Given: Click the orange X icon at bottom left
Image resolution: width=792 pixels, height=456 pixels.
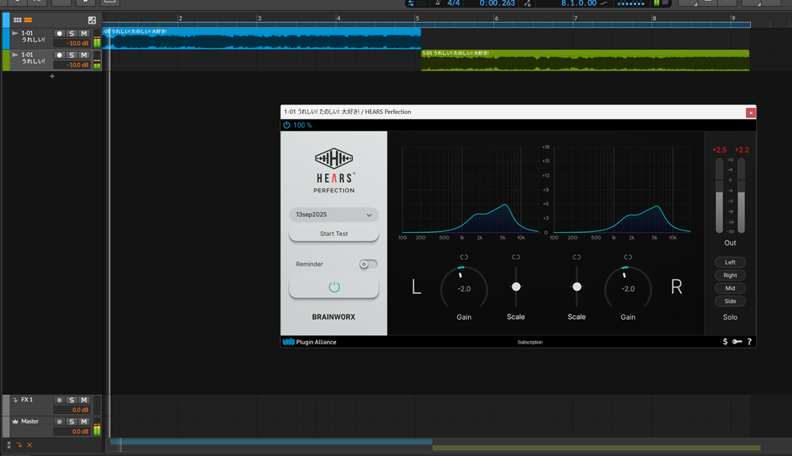Looking at the screenshot, I should [x=30, y=445].
